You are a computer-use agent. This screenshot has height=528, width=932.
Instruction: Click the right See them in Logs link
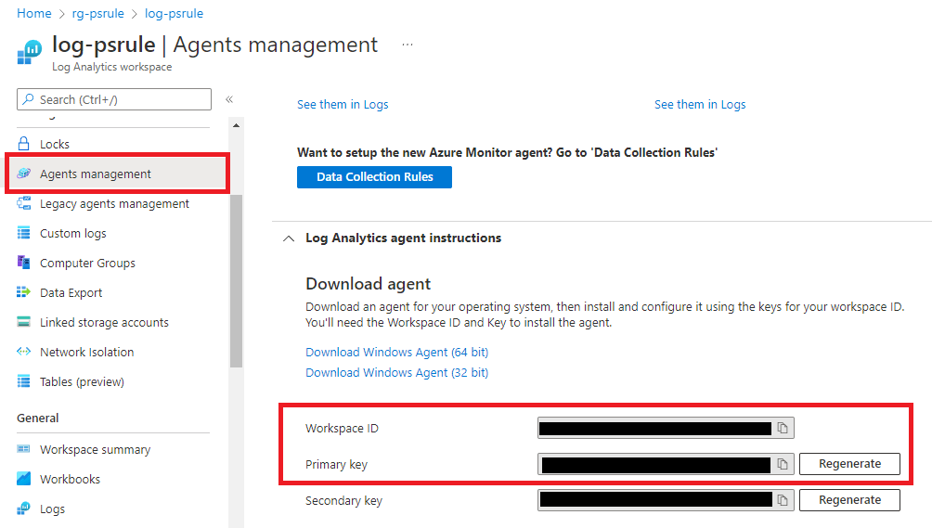tap(700, 105)
